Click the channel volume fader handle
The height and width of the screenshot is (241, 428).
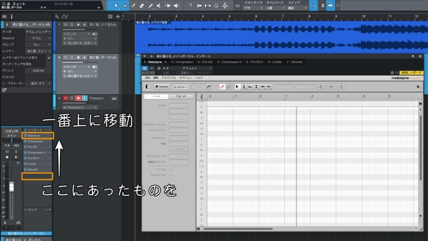point(12,187)
